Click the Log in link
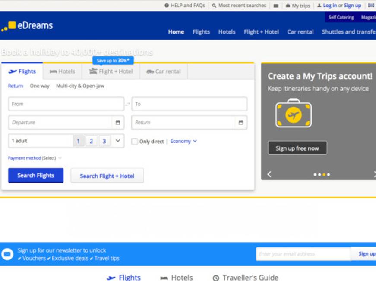The height and width of the screenshot is (281, 376). point(330,5)
